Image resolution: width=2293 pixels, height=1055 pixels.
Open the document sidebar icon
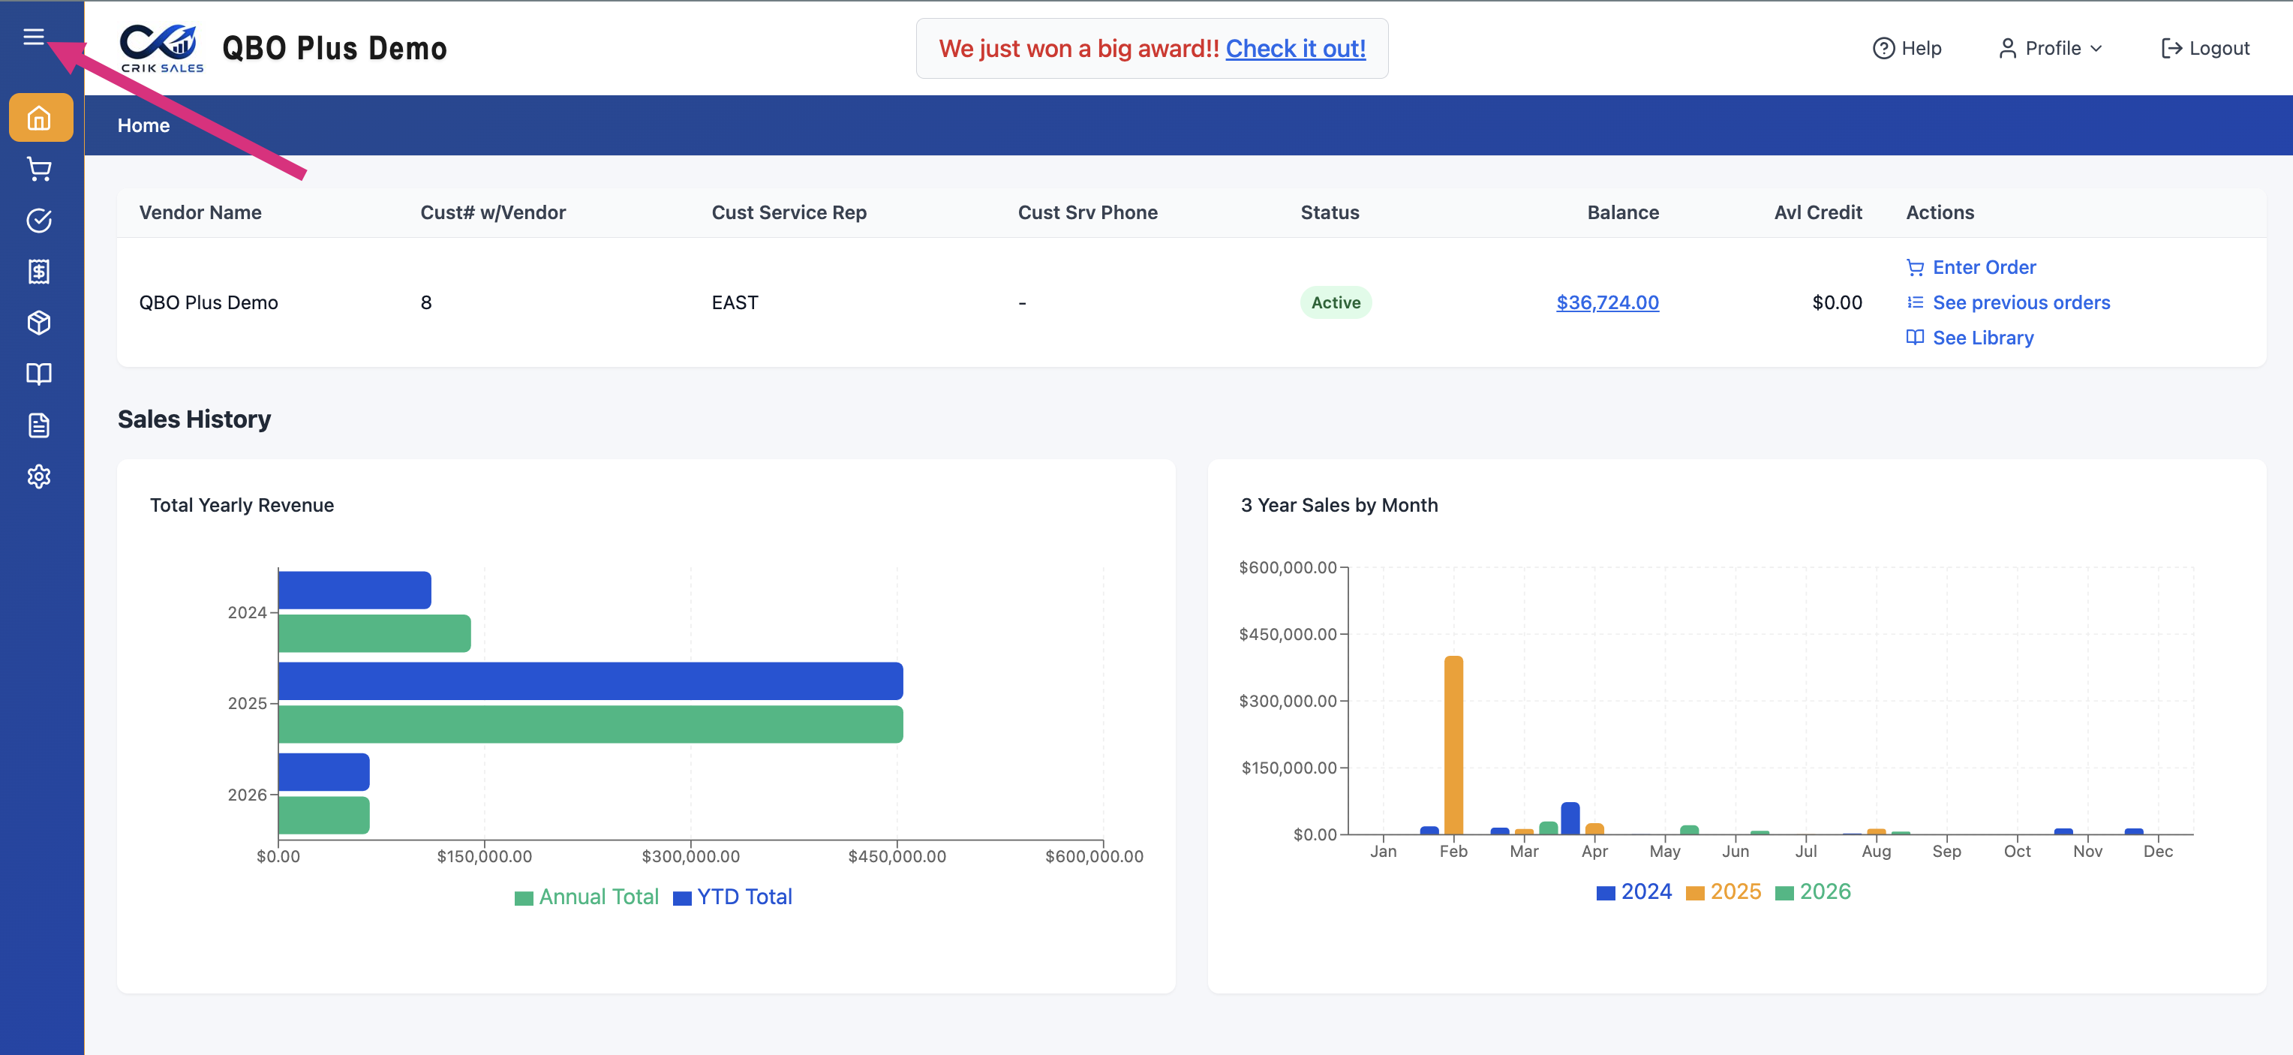pos(39,425)
